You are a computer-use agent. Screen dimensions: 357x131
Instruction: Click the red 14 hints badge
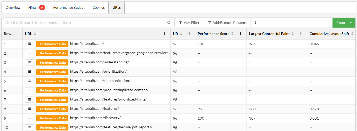click(x=42, y=7)
